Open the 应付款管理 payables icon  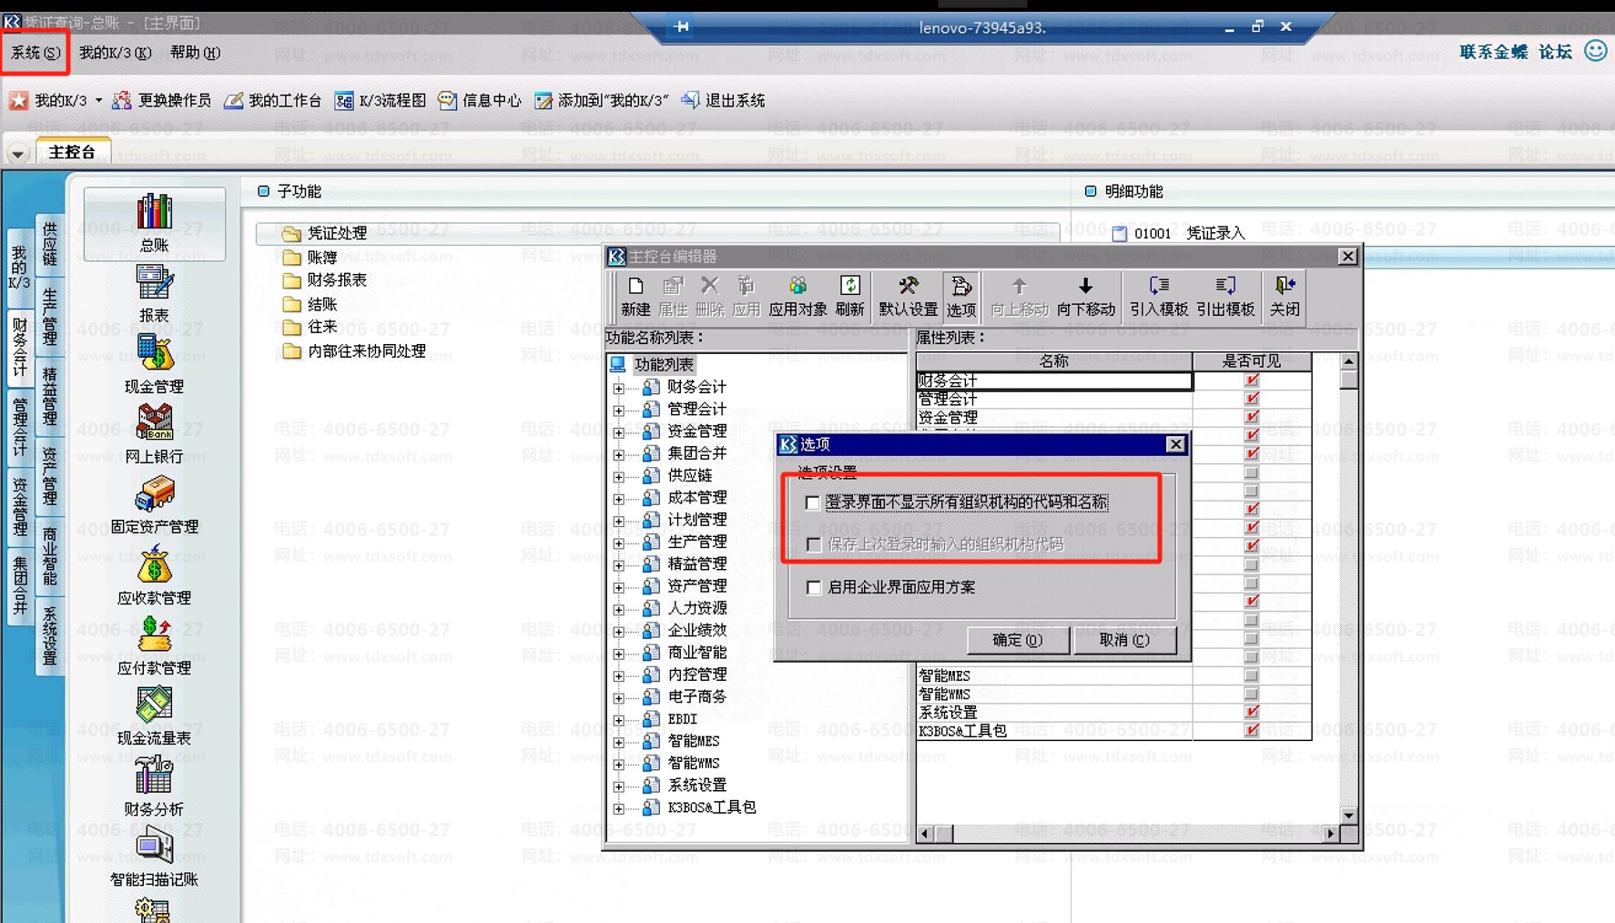click(154, 645)
